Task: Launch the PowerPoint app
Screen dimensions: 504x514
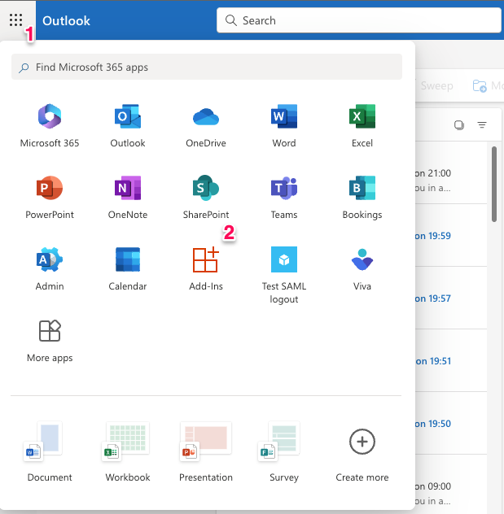Action: click(50, 198)
